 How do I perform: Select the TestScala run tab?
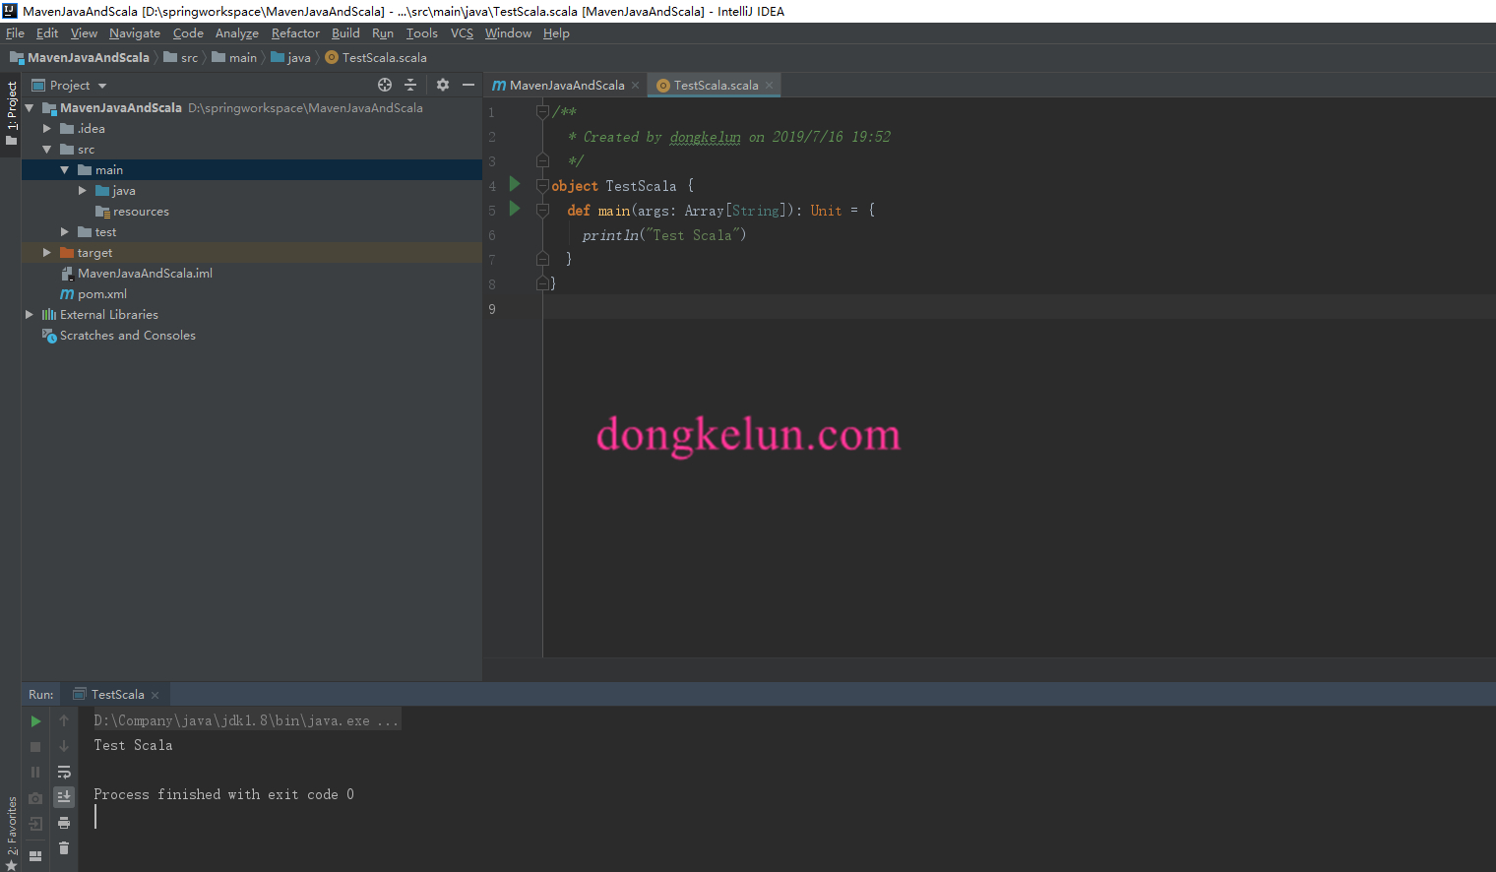pyautogui.click(x=116, y=695)
